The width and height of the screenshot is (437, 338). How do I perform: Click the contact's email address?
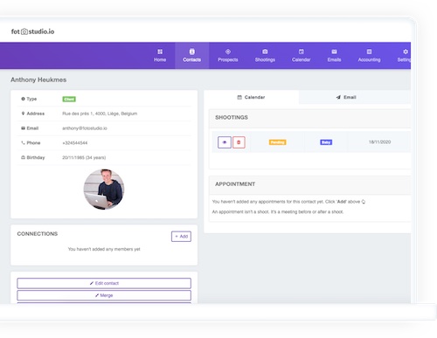(85, 128)
